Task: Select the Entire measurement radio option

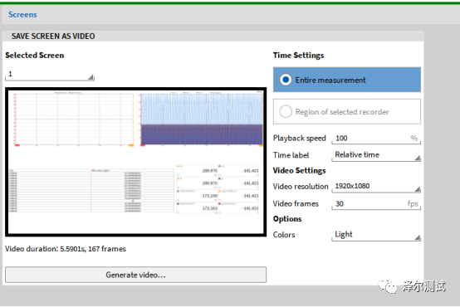Action: click(347, 80)
